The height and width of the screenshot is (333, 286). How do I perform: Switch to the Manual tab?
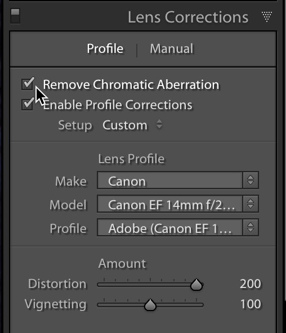[172, 48]
